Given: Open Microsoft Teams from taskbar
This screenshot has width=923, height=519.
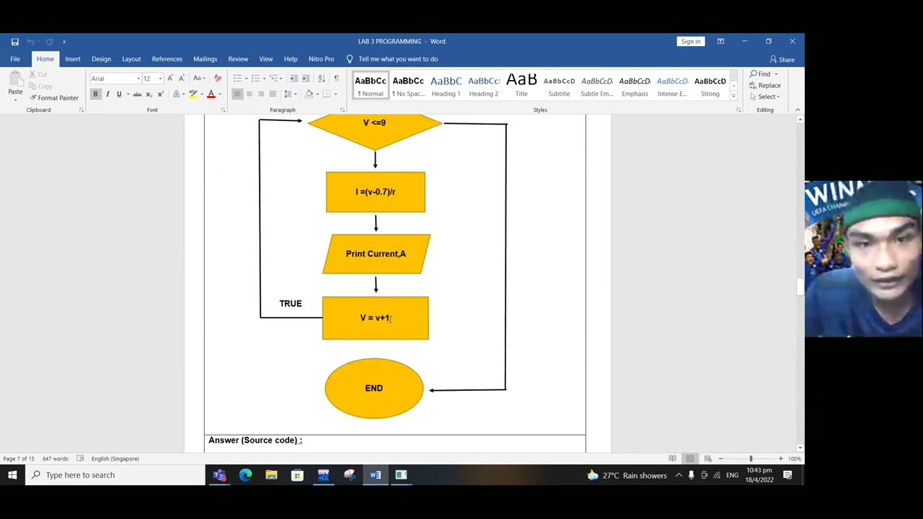Looking at the screenshot, I should pos(219,475).
